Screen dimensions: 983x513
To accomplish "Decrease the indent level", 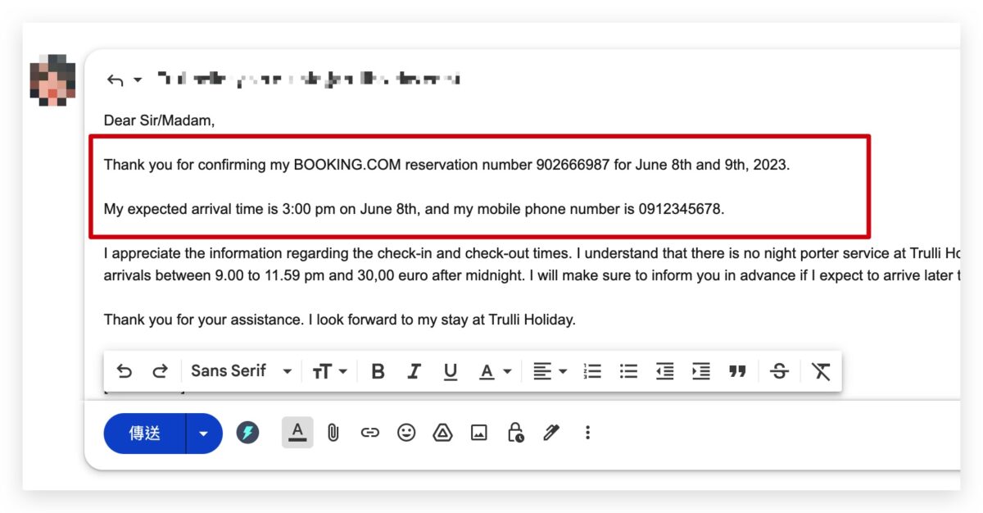I will [x=664, y=371].
